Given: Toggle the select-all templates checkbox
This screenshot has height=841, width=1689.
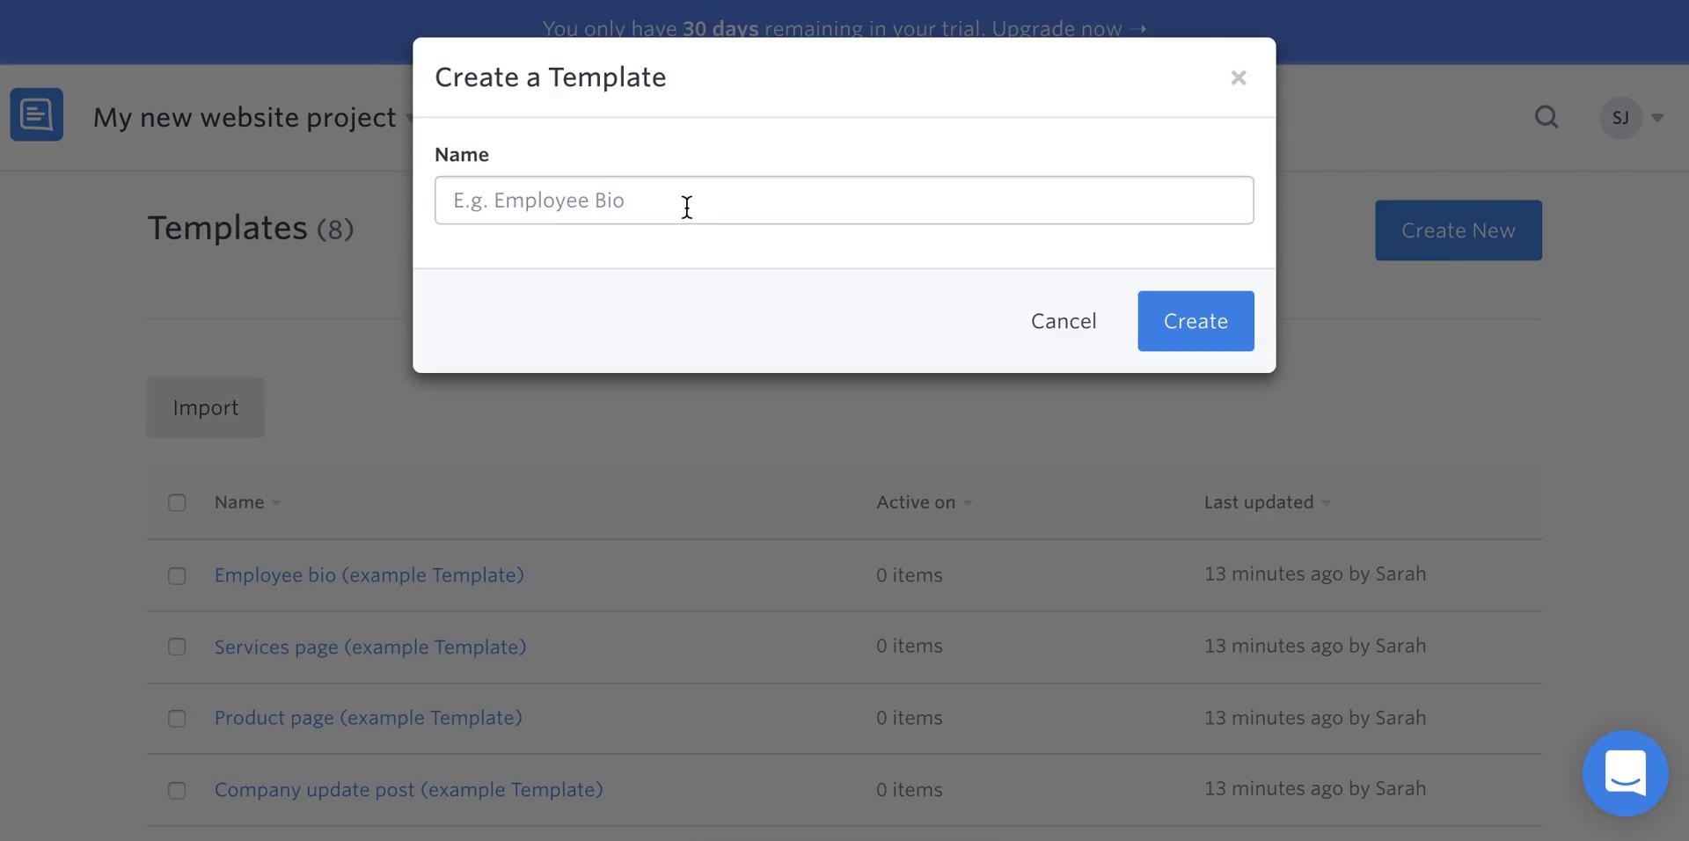Looking at the screenshot, I should (177, 502).
